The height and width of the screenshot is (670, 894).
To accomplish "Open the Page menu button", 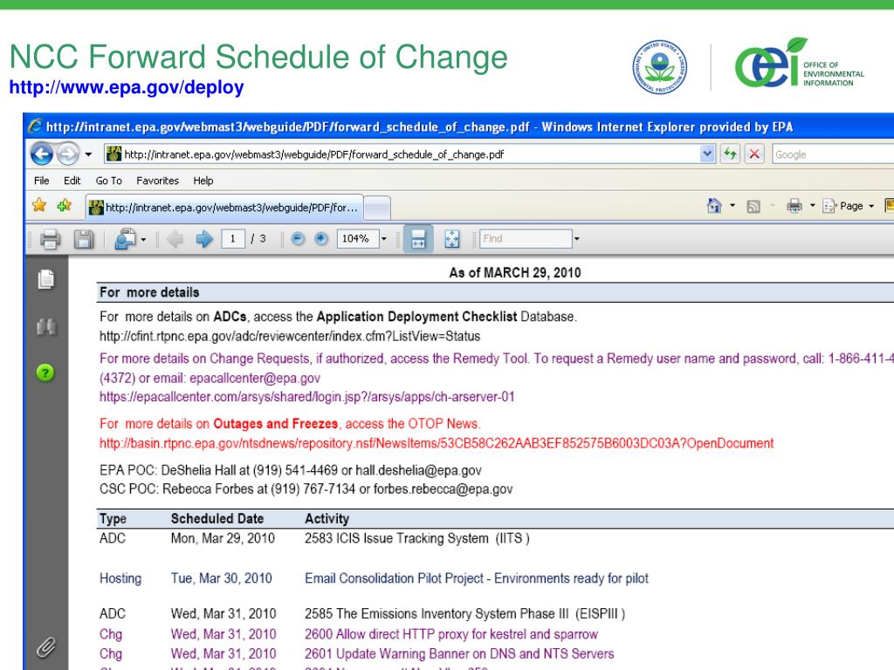I will pos(849,206).
